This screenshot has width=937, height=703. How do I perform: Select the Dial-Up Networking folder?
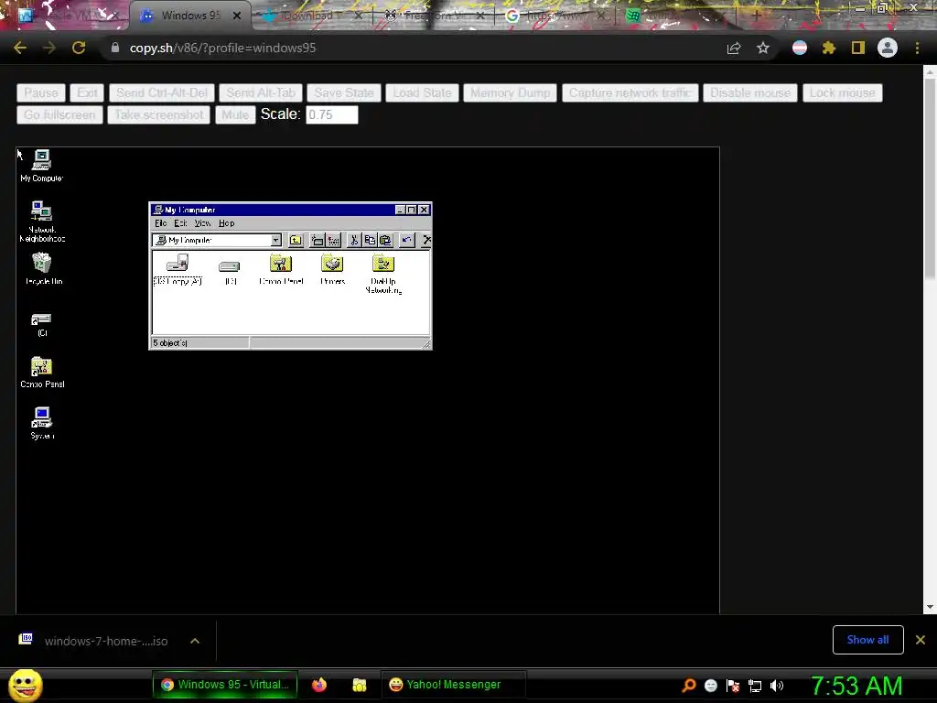[383, 274]
